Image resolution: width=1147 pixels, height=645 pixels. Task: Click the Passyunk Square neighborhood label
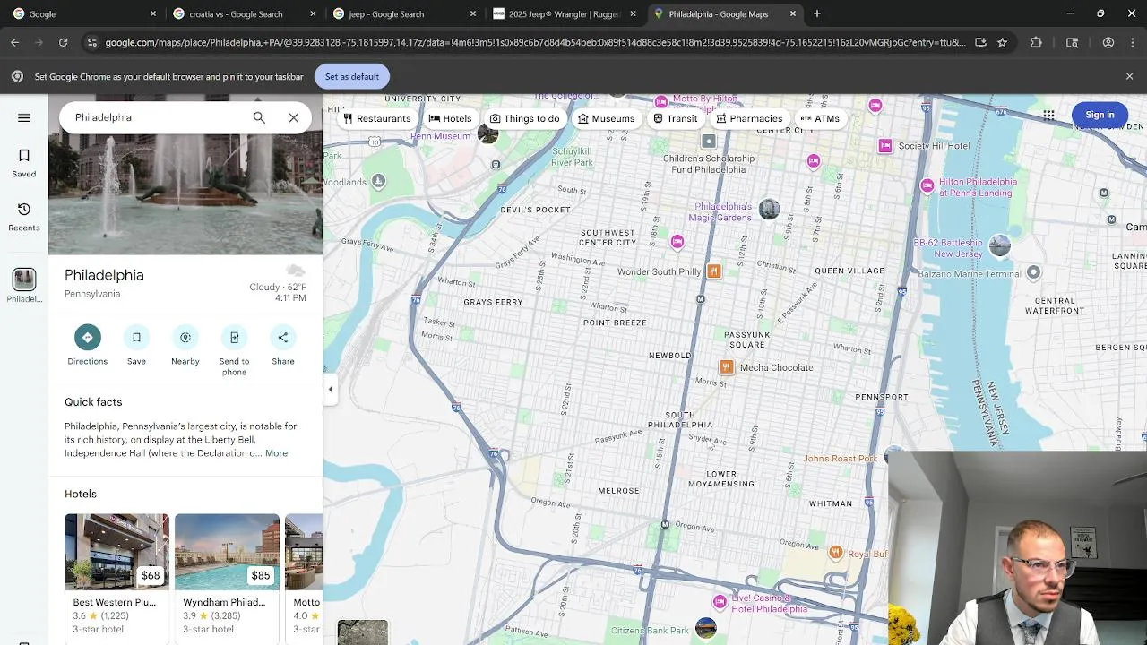pyautogui.click(x=747, y=340)
